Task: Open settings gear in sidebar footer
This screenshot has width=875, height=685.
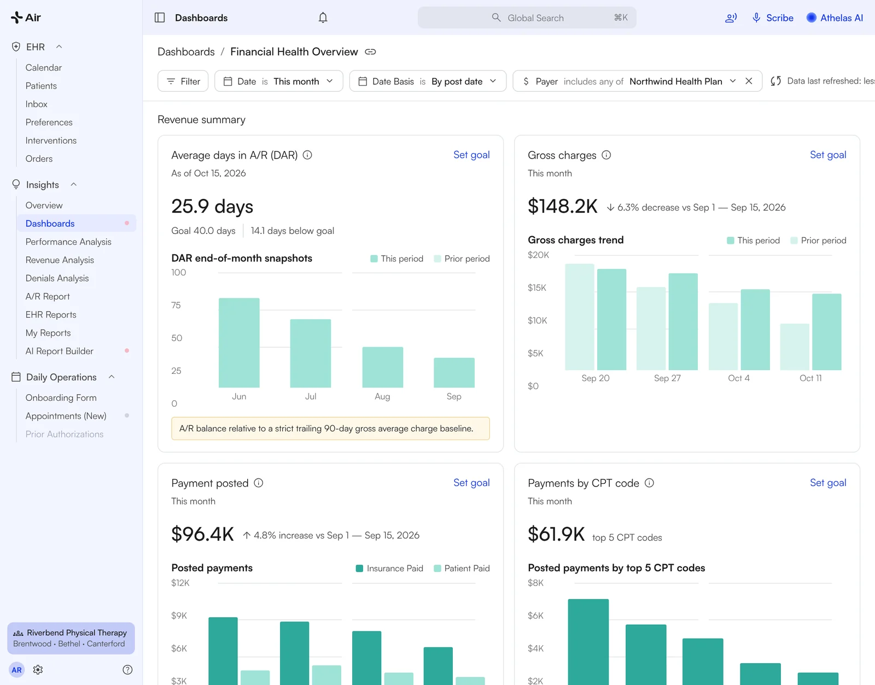Action: point(38,670)
